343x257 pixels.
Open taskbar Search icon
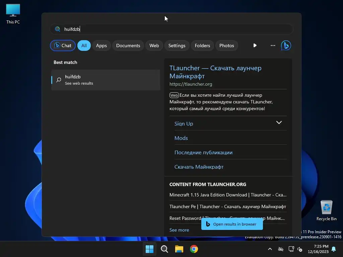164,249
